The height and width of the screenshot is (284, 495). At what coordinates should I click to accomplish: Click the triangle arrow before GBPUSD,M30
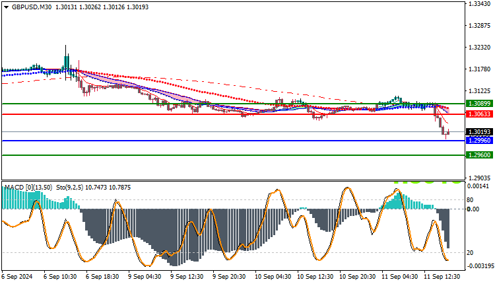[x=7, y=7]
